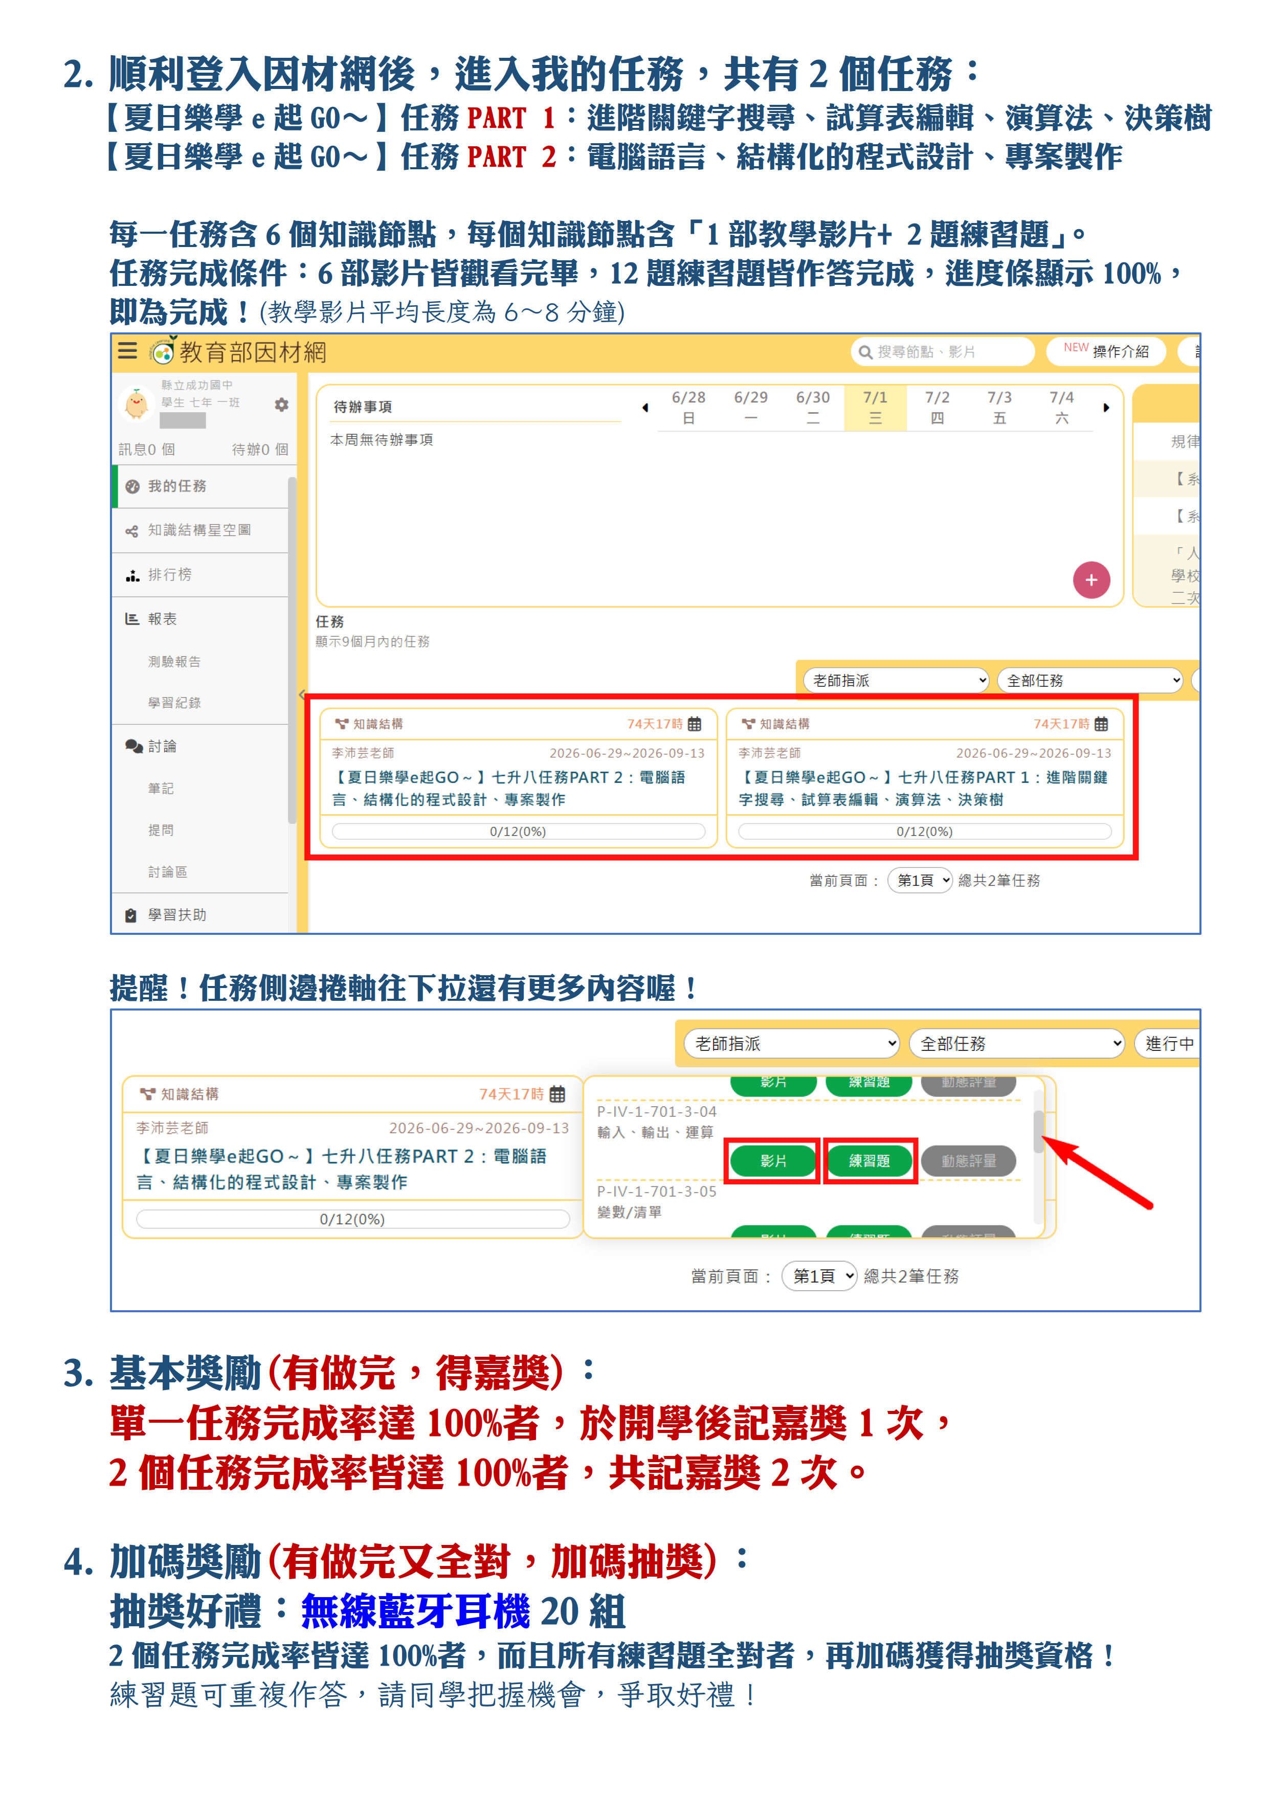This screenshot has height=1794, width=1269.
Task: Open 學習扶助 in sidebar
Action: [200, 915]
